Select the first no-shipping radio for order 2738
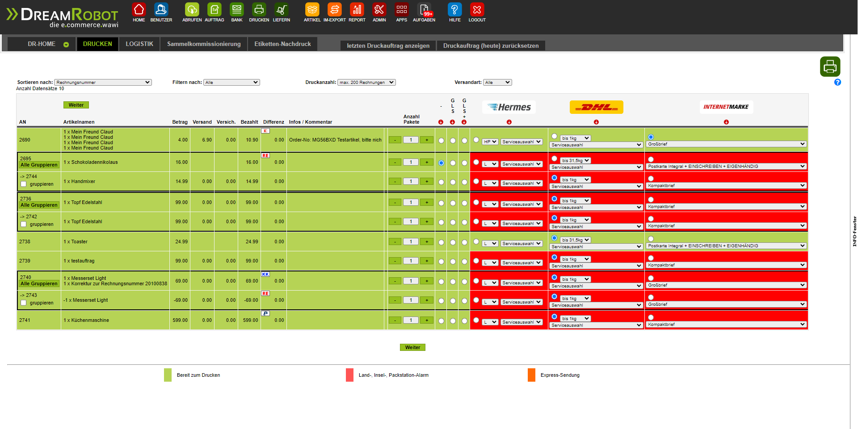The height and width of the screenshot is (429, 858). [441, 242]
